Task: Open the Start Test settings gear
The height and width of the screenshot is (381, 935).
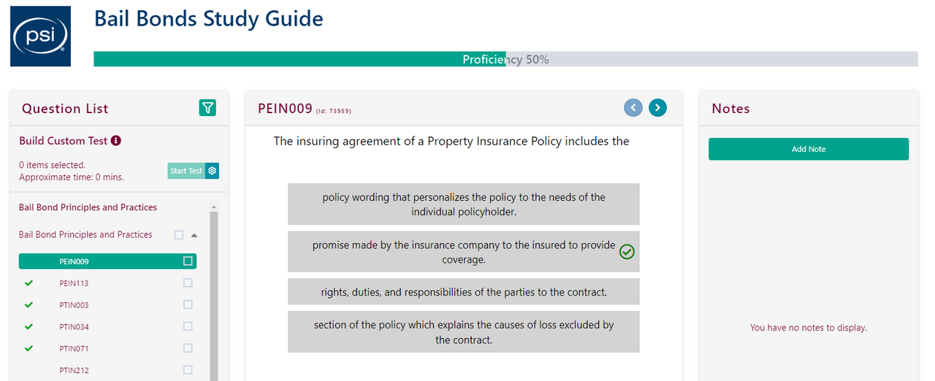Action: click(213, 171)
